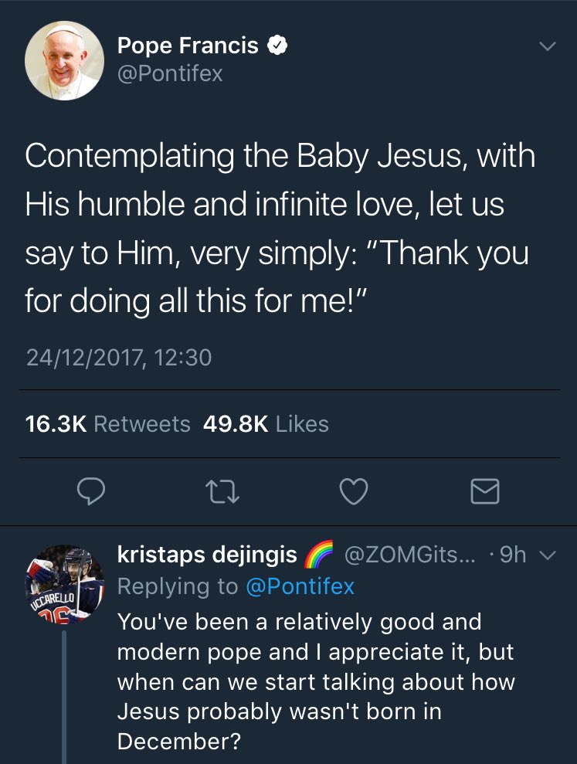The image size is (577, 764).
Task: Tap the rainbow emoji in reply name
Action: tap(318, 555)
